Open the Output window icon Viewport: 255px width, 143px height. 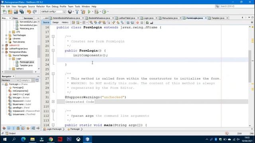click(x=7, y=133)
